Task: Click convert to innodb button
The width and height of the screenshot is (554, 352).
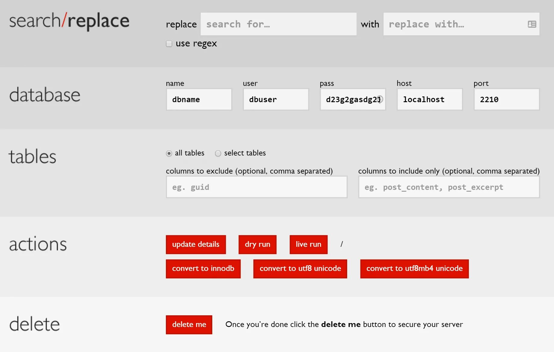Action: (203, 269)
